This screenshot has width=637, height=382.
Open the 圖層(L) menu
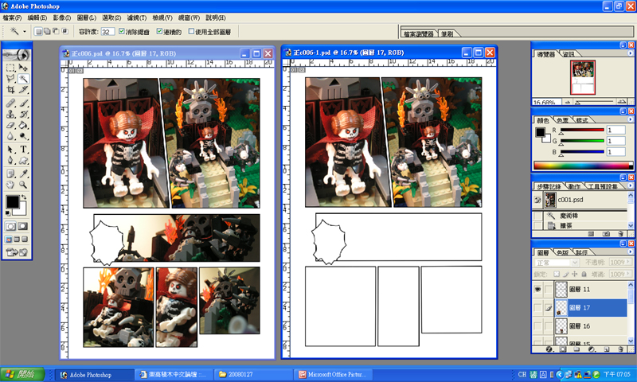click(x=87, y=18)
